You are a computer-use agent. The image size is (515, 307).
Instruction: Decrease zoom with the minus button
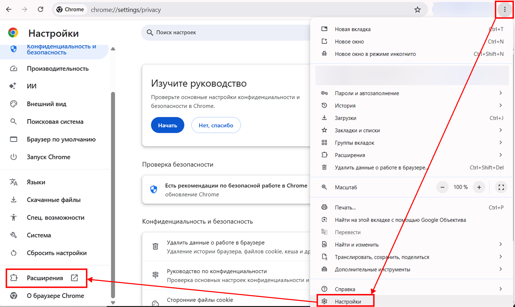point(442,187)
